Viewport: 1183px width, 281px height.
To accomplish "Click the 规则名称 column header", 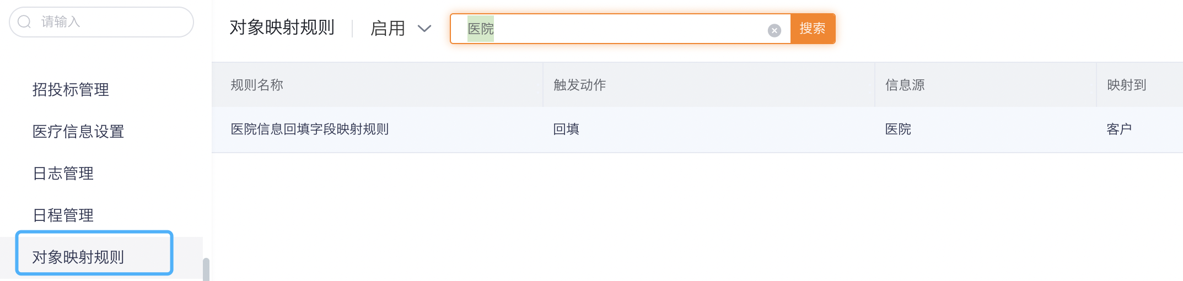I will pos(257,85).
